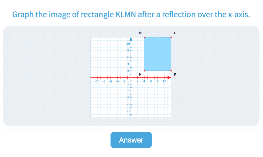Image resolution: width=263 pixels, height=157 pixels.
Task: Click red vertex point M
Action: pyautogui.click(x=144, y=37)
